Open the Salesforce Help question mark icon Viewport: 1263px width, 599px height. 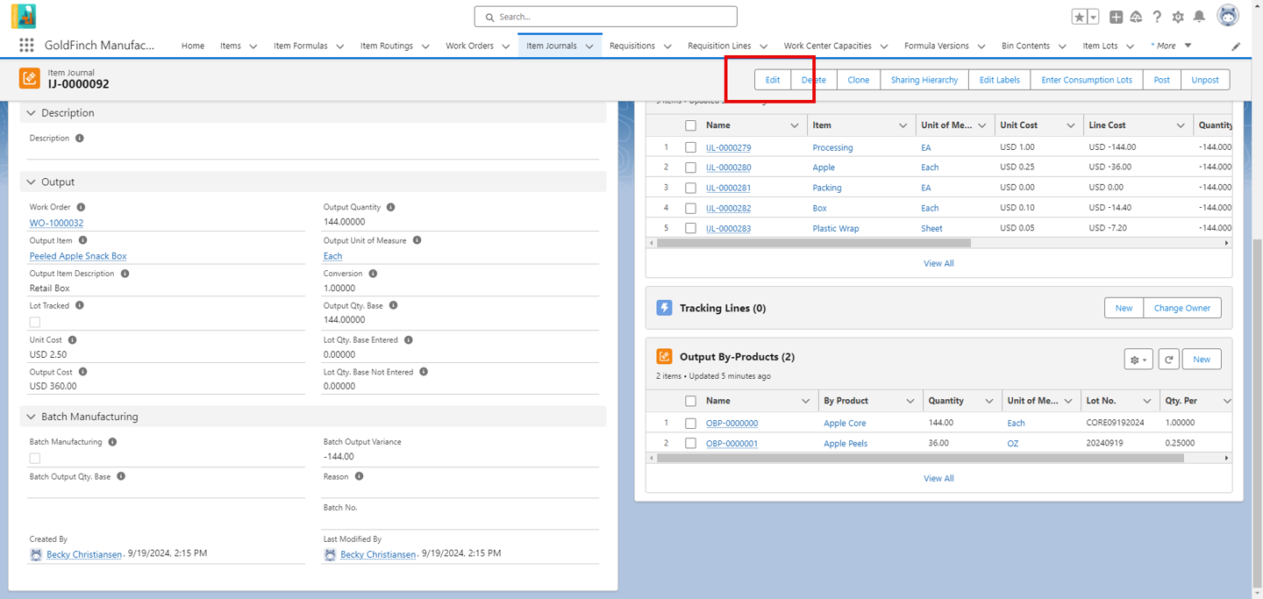tap(1157, 17)
